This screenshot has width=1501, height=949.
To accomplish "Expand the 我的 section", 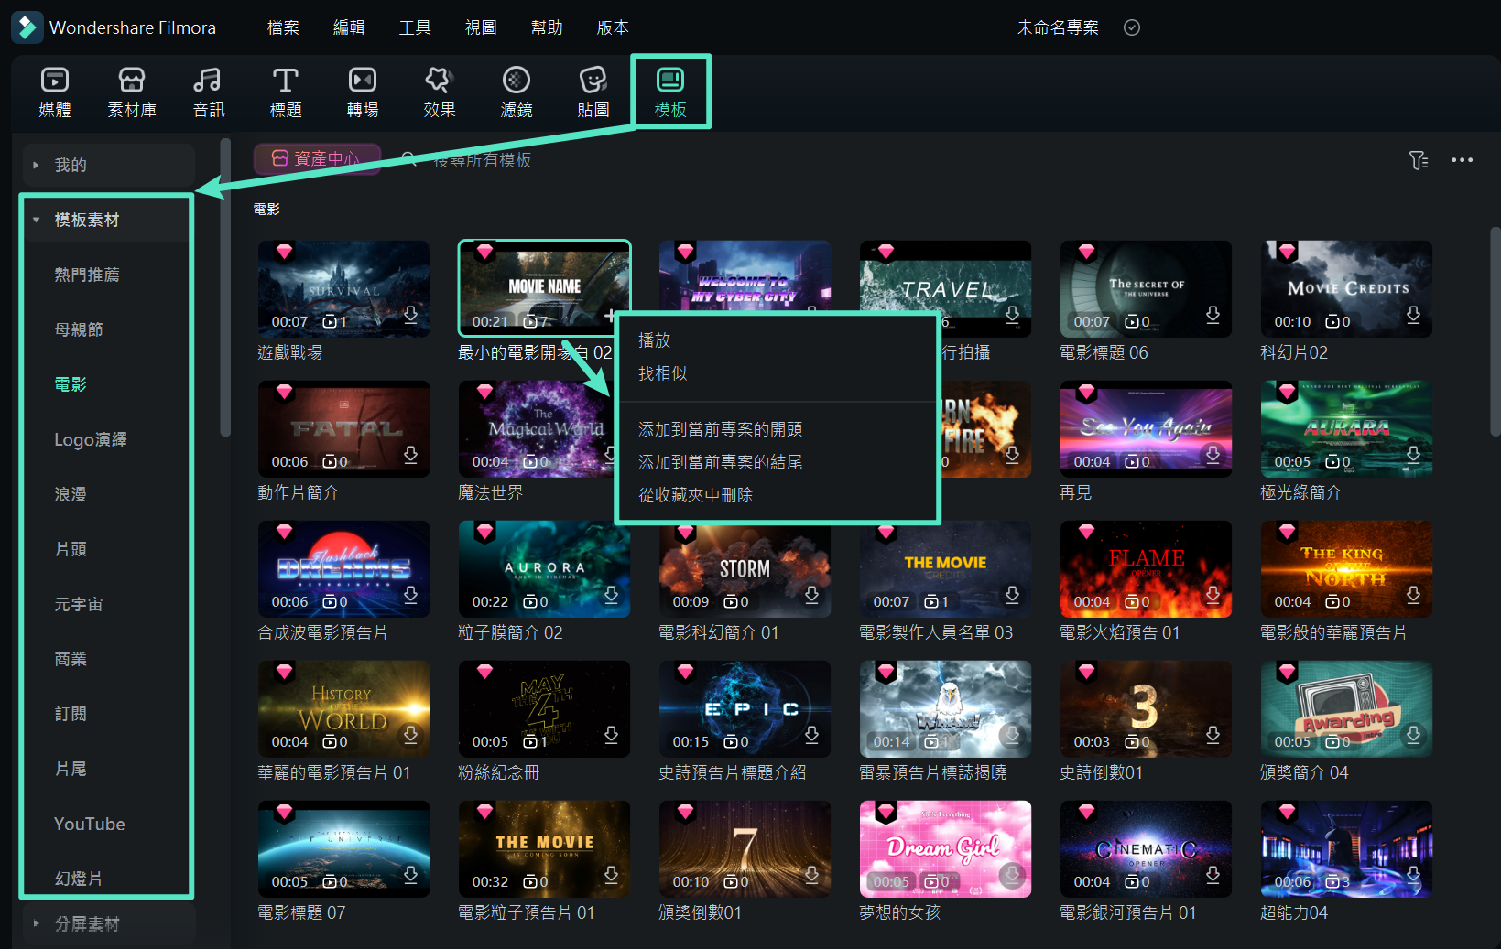I will [x=36, y=165].
